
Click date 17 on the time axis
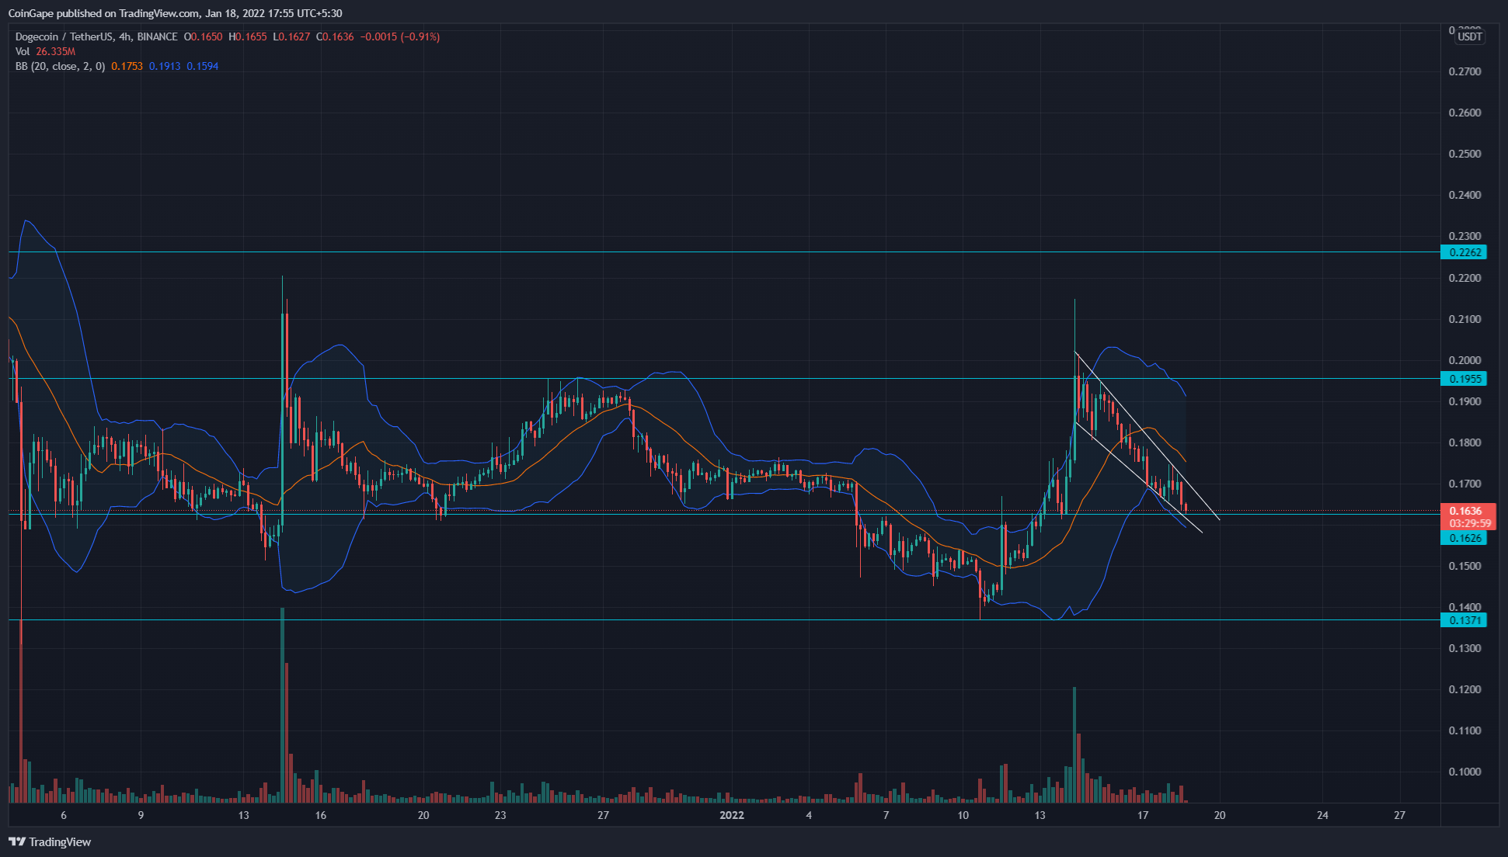1143,815
